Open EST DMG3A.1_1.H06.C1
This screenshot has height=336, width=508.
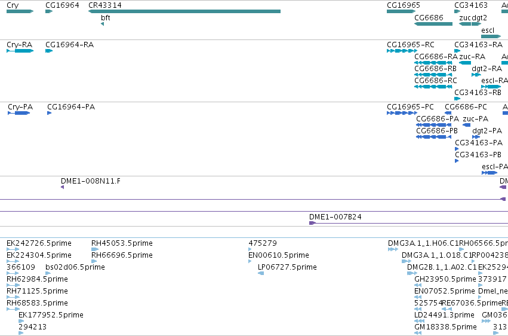tap(423, 243)
